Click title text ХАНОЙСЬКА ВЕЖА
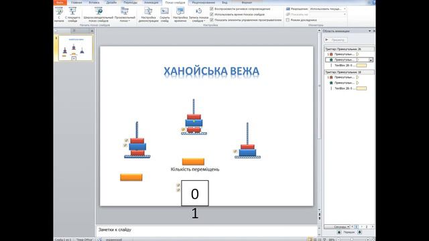The height and width of the screenshot is (241, 429). click(x=211, y=72)
